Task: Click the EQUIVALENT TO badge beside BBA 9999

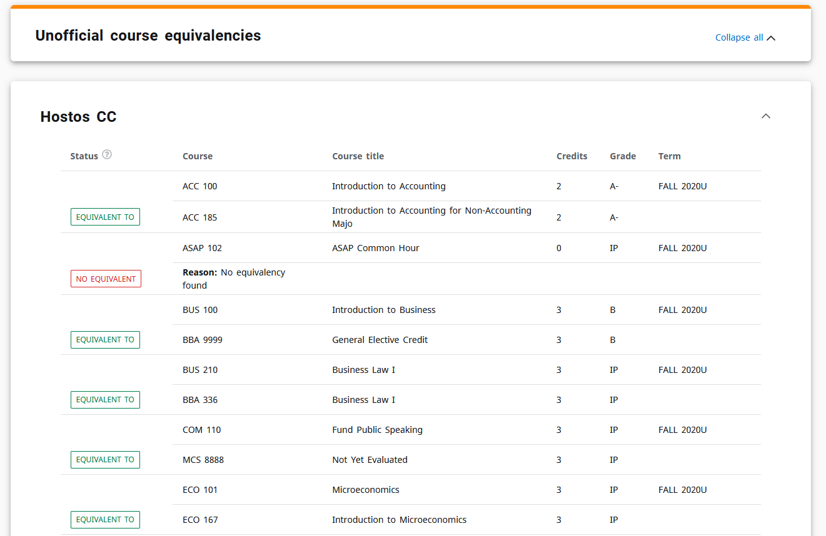Action: pyautogui.click(x=105, y=339)
